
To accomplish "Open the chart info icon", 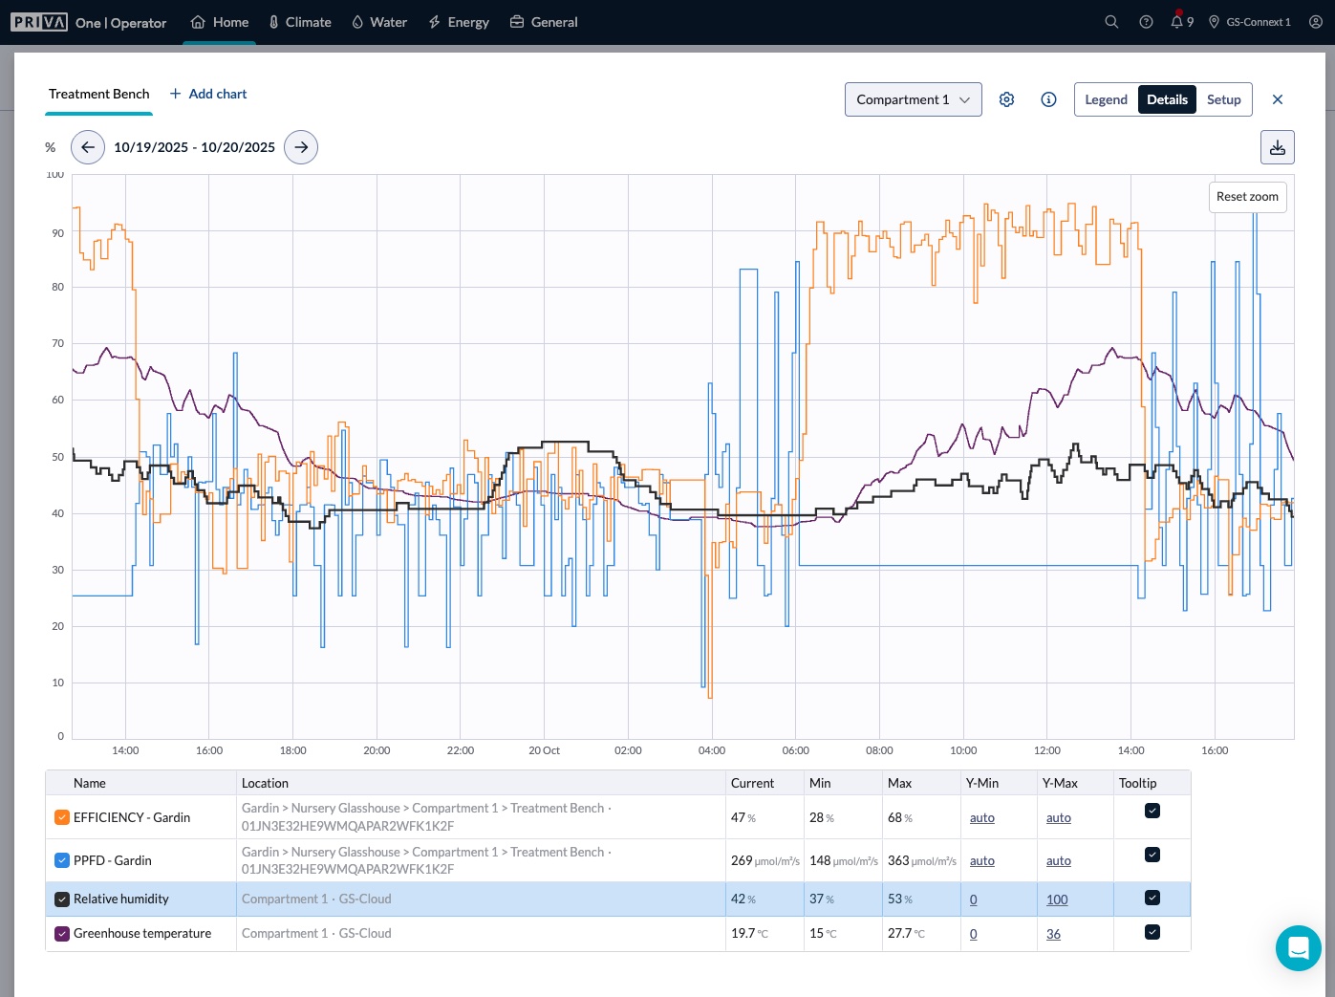I will (1048, 99).
